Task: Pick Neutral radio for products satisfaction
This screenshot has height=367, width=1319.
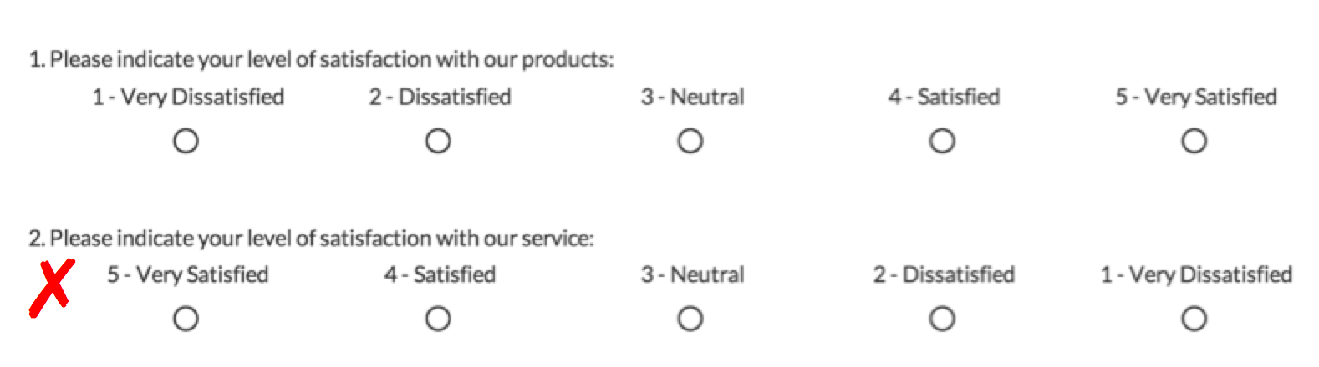Action: [690, 141]
